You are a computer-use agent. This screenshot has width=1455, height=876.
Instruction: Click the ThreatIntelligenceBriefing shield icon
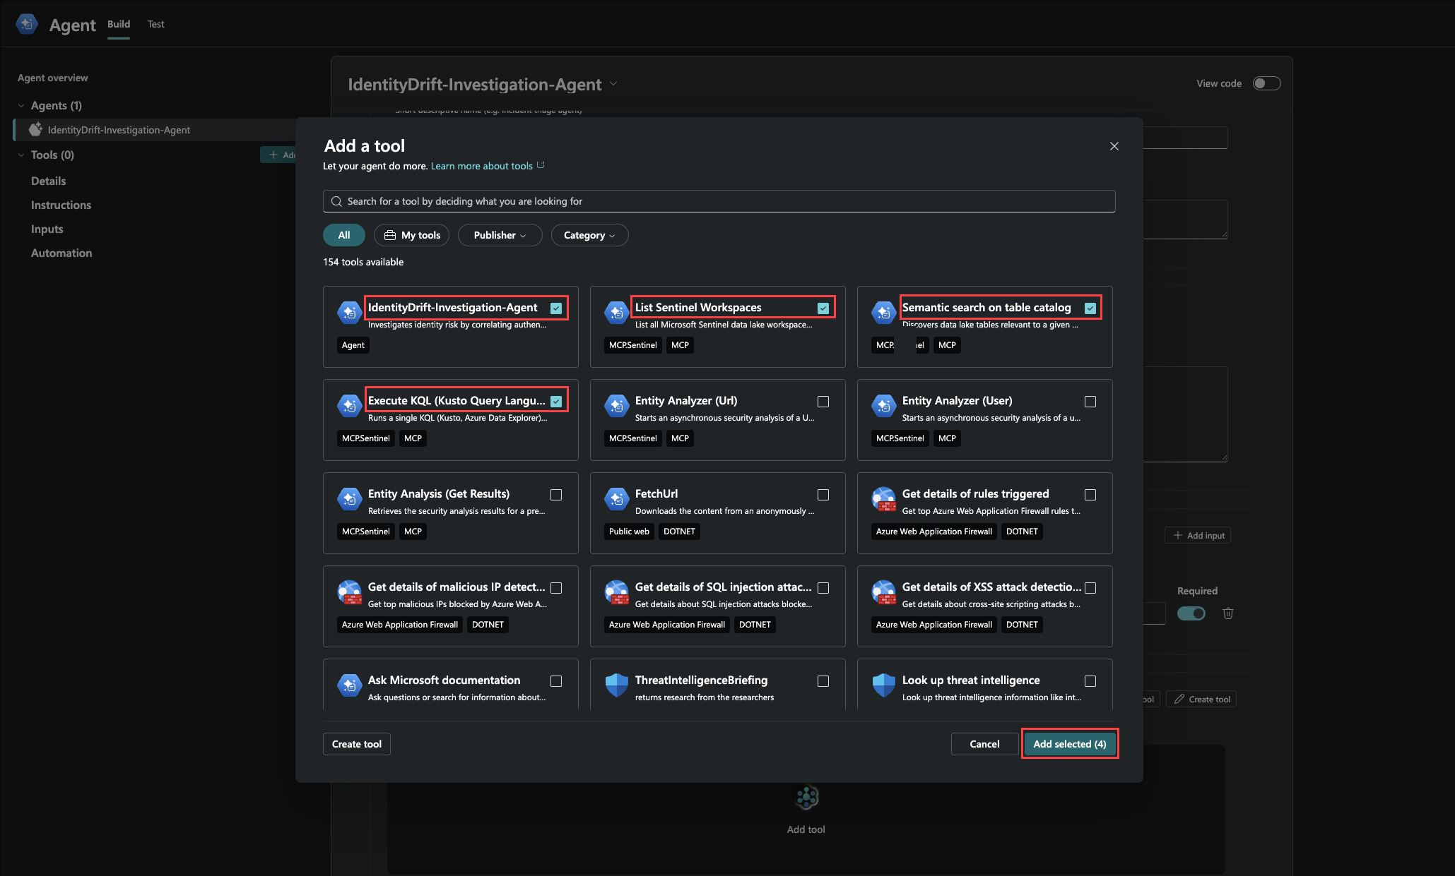(x=616, y=684)
